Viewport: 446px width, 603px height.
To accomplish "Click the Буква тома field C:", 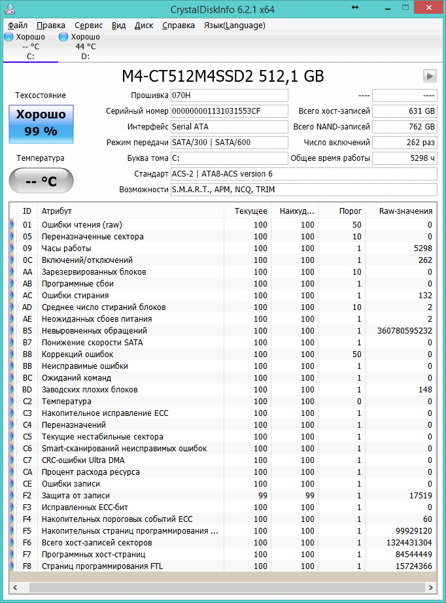I will click(229, 158).
